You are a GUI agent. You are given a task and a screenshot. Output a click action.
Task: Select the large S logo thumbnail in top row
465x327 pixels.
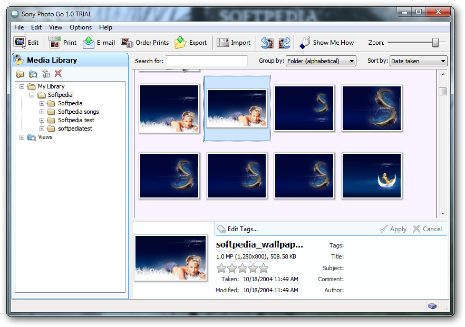tap(372, 108)
